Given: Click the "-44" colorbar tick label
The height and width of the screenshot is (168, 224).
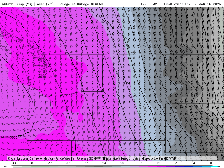Looking at the screenshot, I should tap(13, 163).
